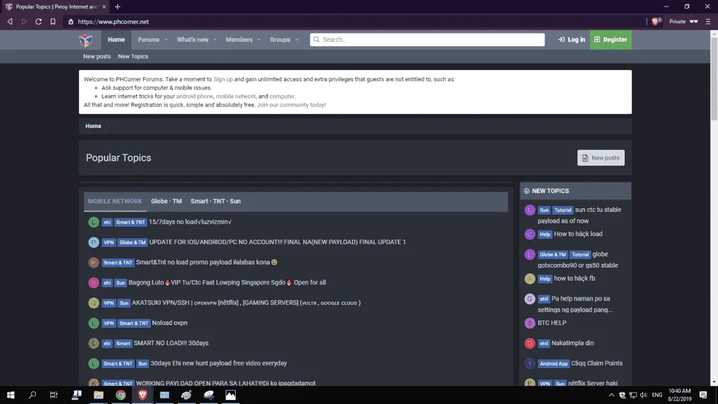
Task: Click the PHCorner site logo
Action: [x=86, y=40]
